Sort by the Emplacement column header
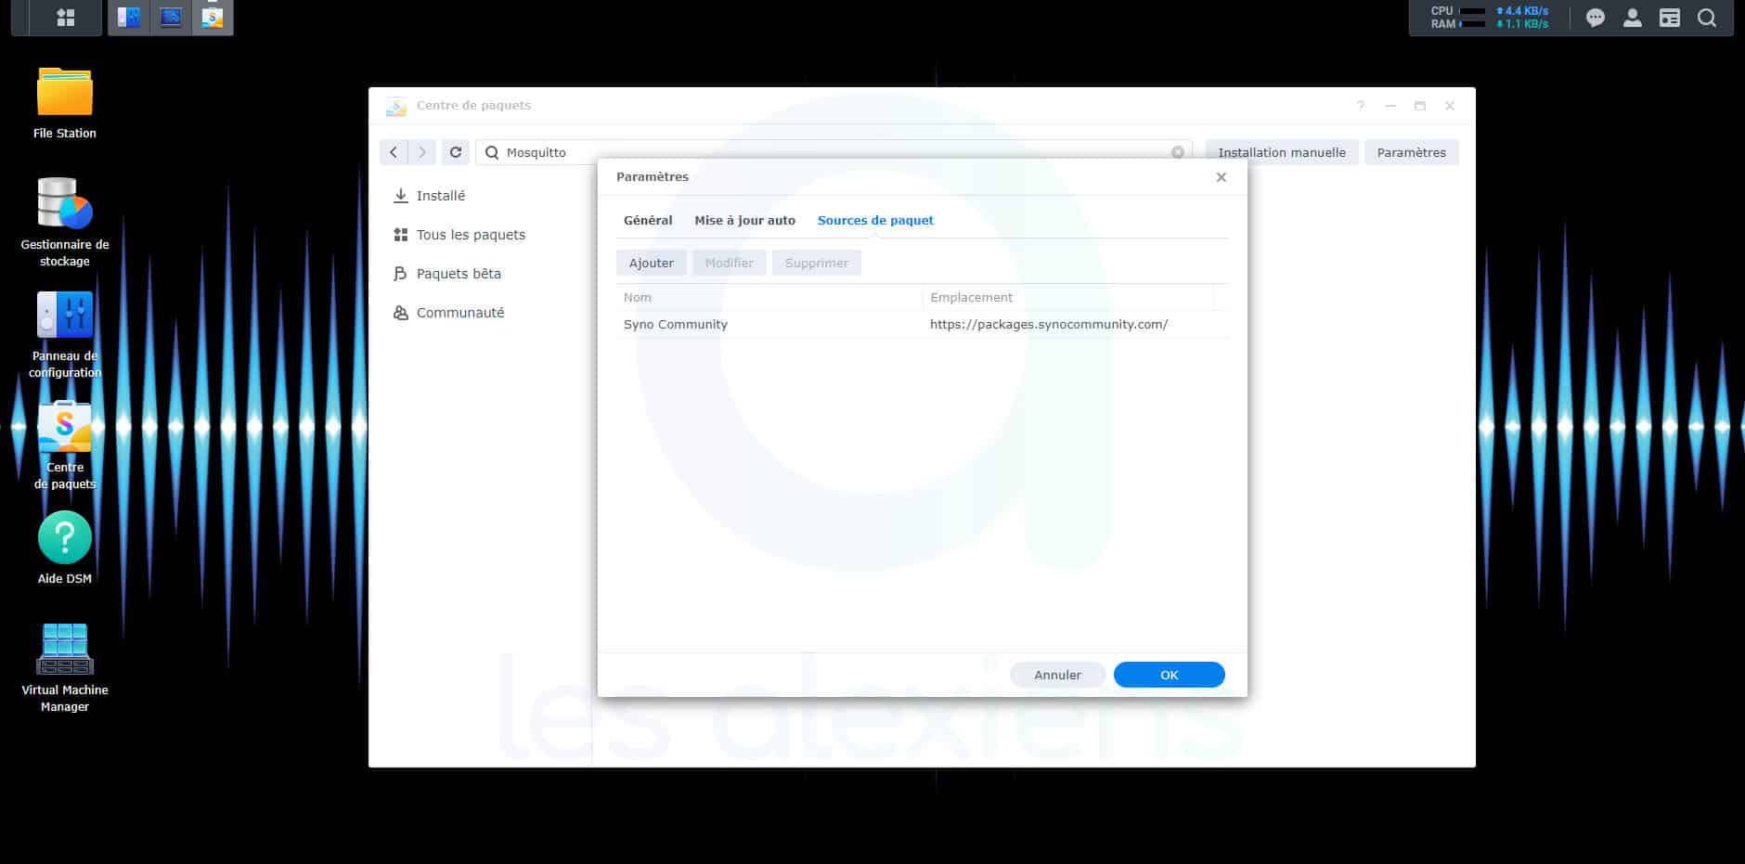Screen dimensions: 1745x864 pyautogui.click(x=1068, y=297)
